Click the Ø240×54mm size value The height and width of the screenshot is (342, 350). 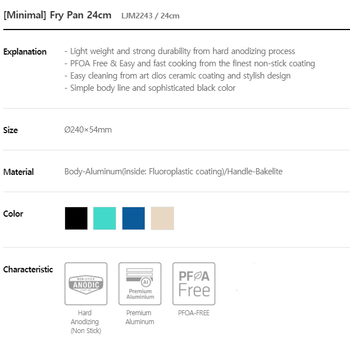88,130
